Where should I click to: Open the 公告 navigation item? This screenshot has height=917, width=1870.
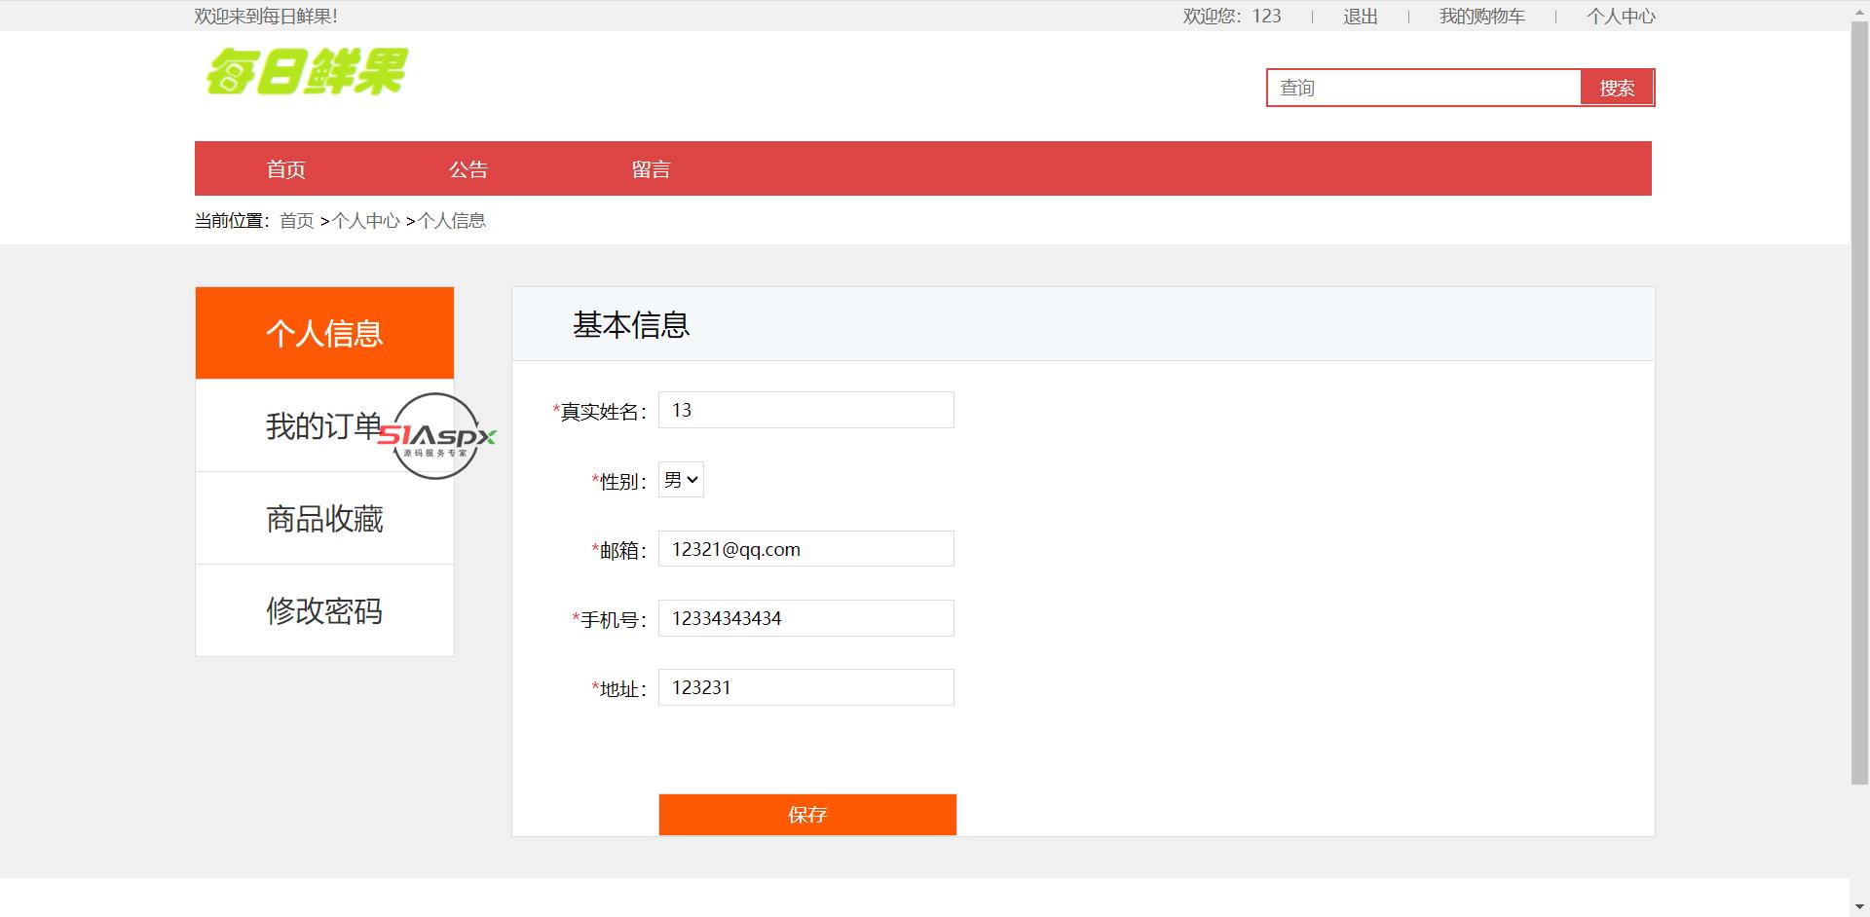468,169
